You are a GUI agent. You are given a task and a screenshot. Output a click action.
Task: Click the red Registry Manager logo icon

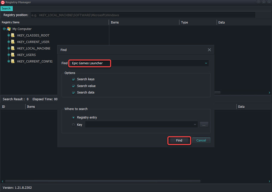click(x=3, y=2)
